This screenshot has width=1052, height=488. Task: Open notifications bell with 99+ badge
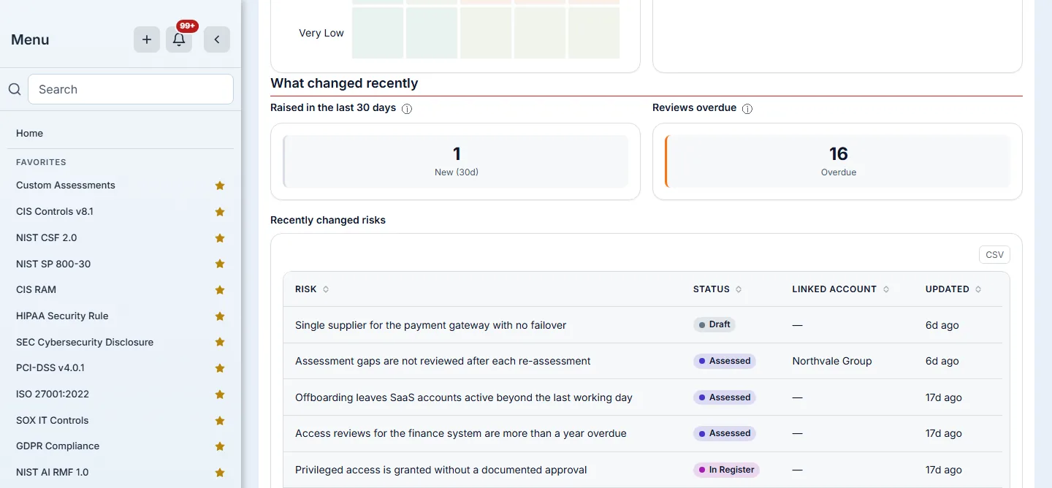[x=179, y=39]
